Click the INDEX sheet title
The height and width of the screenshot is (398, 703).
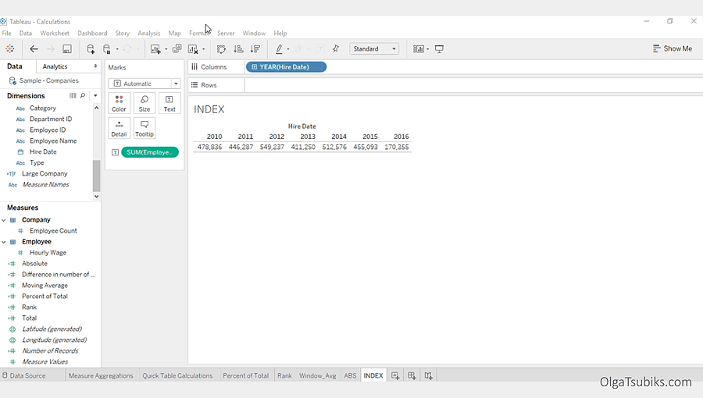coord(209,109)
